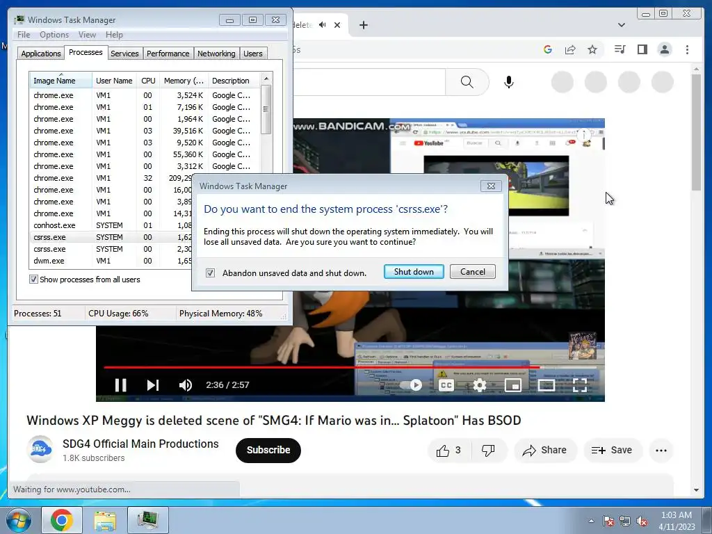
Task: Sort processes by CPU column
Action: point(148,81)
